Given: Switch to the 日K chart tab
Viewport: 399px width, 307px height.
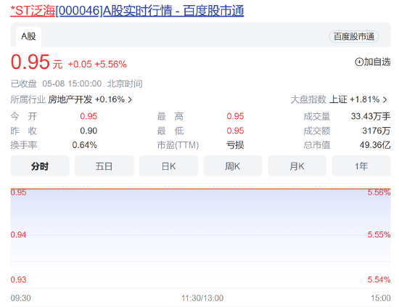Looking at the screenshot, I should pos(168,166).
